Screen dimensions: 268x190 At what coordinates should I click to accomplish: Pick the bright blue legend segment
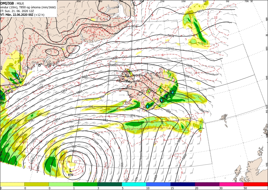pos(158,184)
